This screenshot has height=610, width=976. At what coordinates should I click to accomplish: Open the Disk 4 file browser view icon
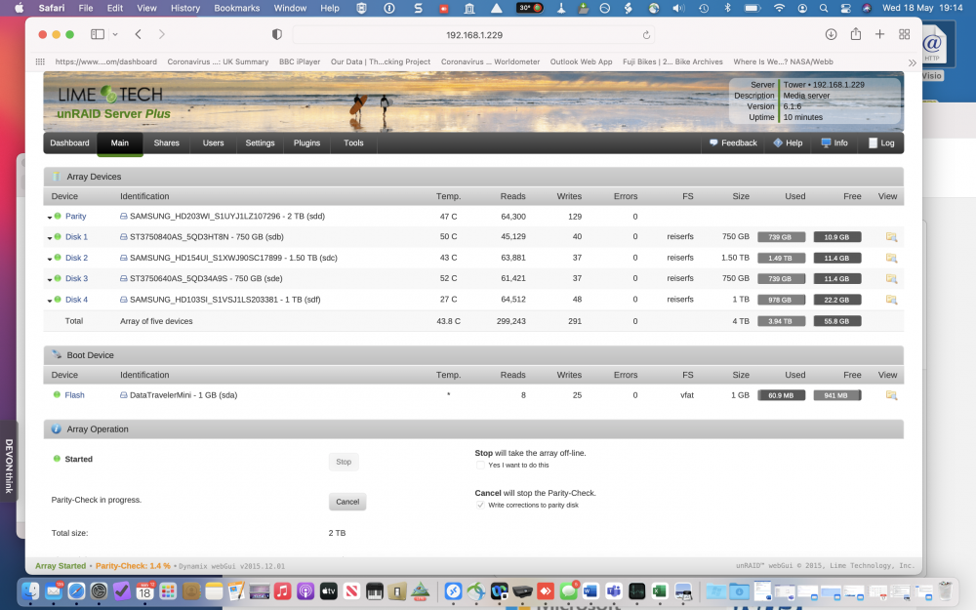coord(891,300)
